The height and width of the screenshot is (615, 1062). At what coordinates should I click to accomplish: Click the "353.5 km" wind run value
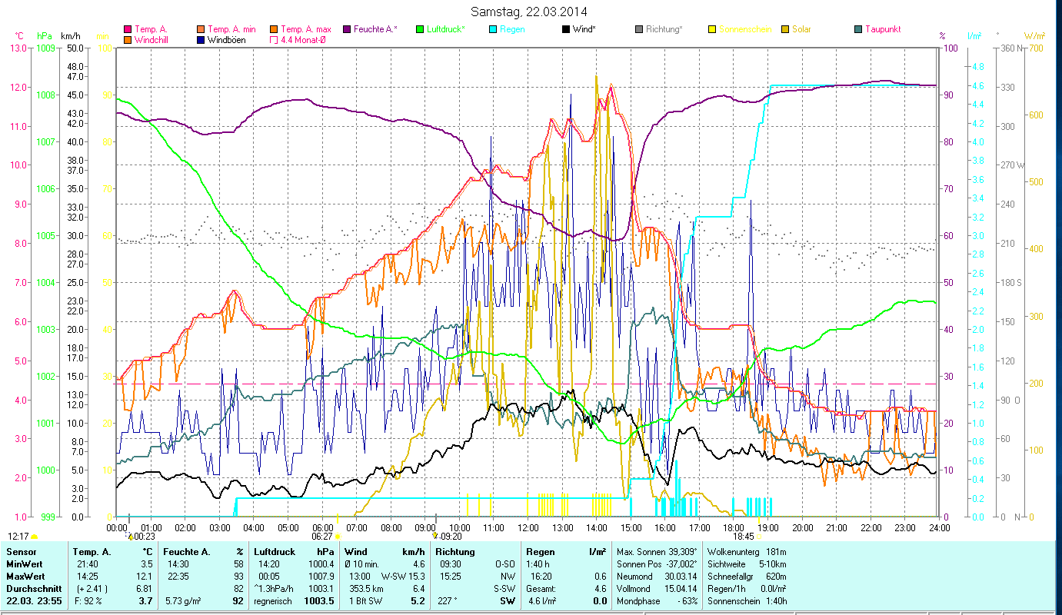click(x=365, y=589)
